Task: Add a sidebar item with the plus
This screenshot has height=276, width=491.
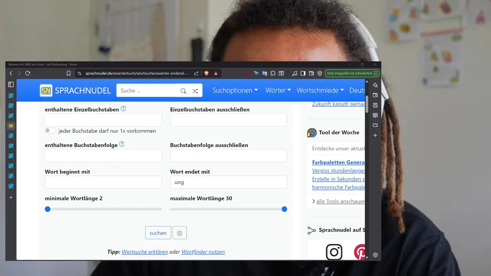Action: (x=375, y=135)
